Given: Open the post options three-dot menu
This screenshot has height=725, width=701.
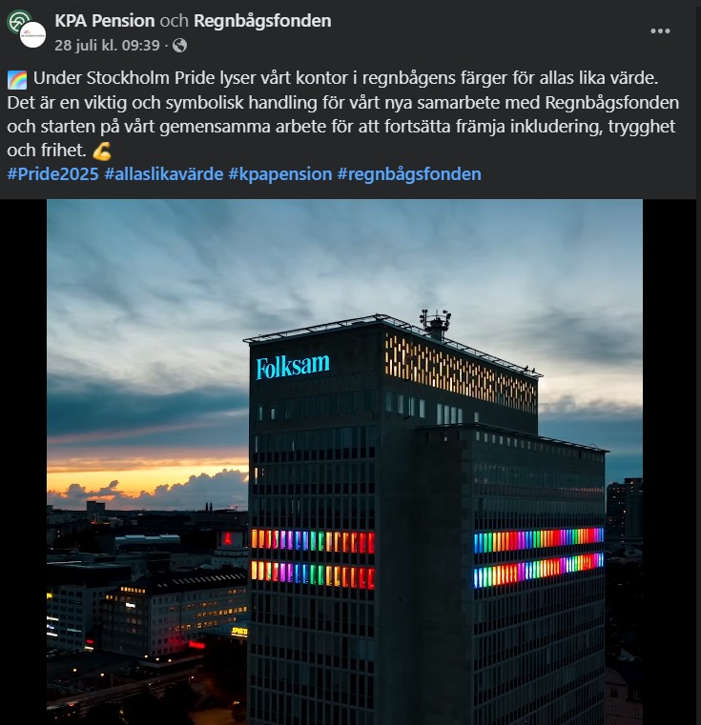Looking at the screenshot, I should (660, 31).
